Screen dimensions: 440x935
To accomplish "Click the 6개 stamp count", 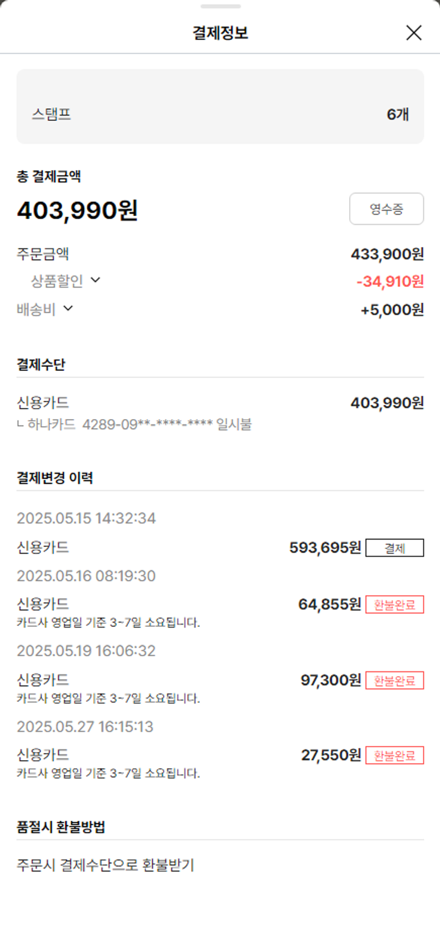I will tap(397, 114).
